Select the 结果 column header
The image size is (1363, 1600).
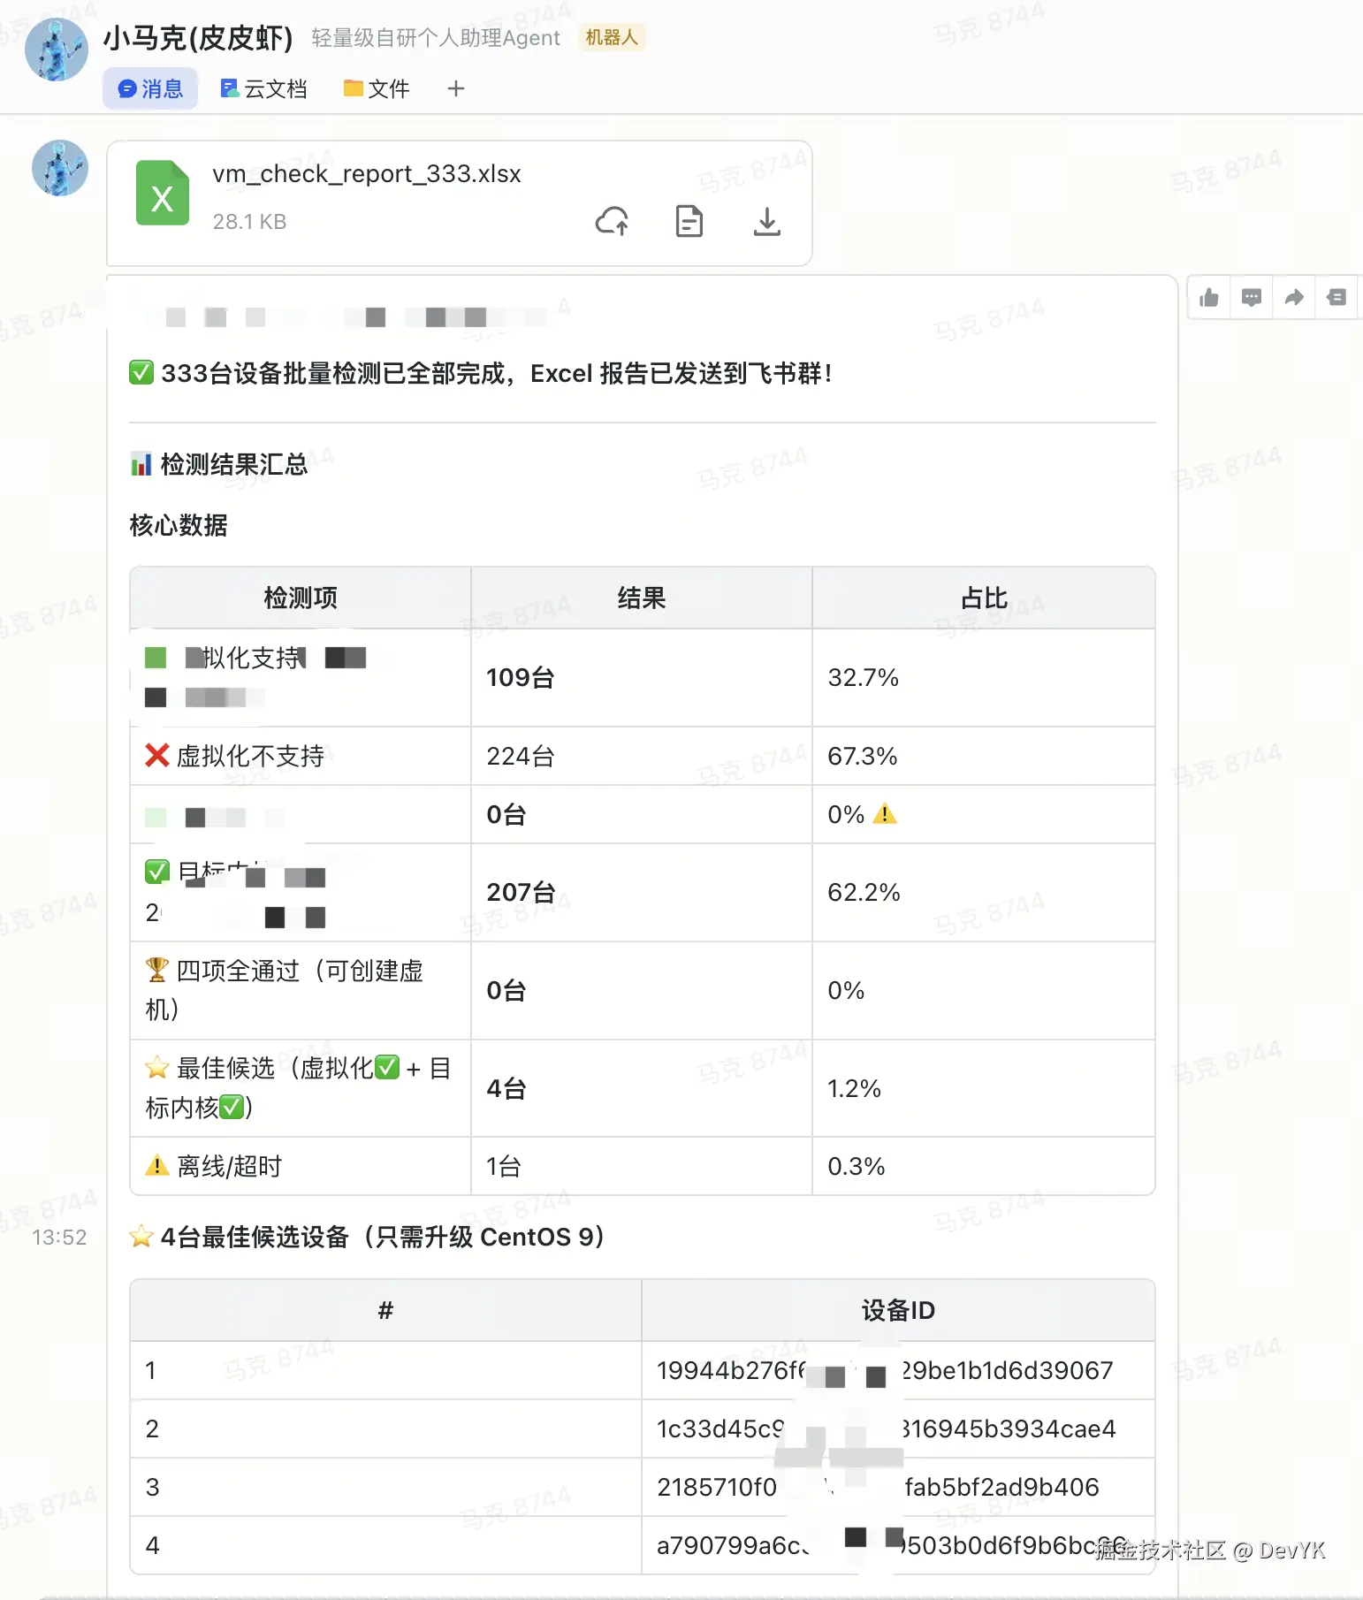(642, 598)
